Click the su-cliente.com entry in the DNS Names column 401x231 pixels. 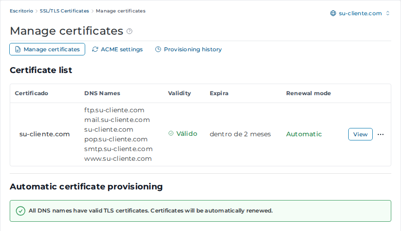point(109,129)
